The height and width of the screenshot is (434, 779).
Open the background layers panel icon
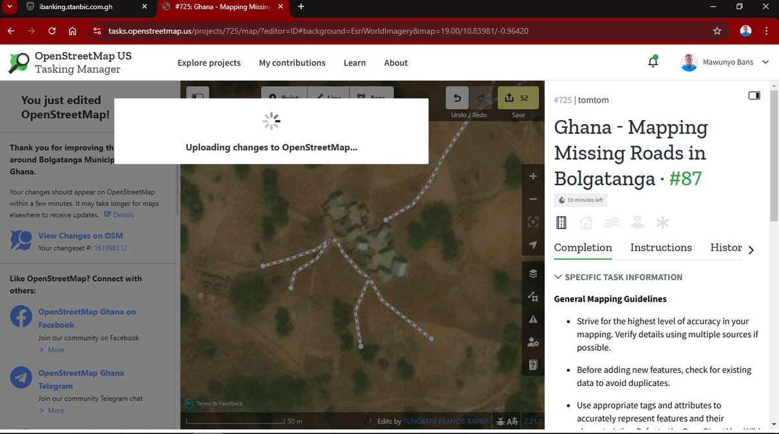point(533,274)
